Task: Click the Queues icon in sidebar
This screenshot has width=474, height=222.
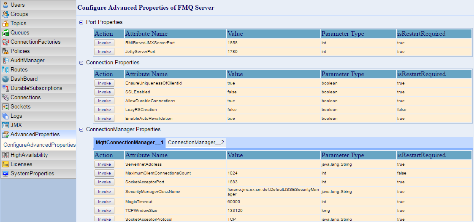Action: 5,33
